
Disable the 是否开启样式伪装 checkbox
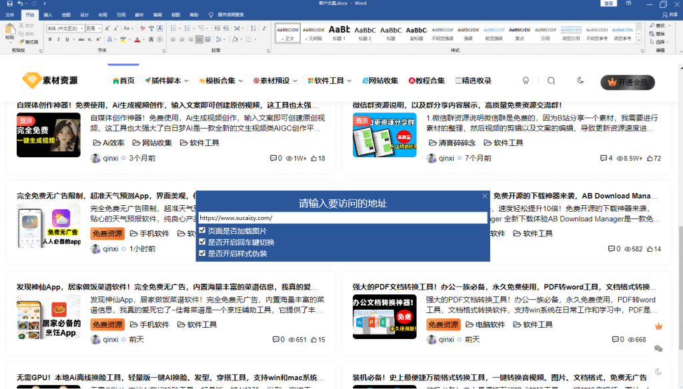[203, 253]
